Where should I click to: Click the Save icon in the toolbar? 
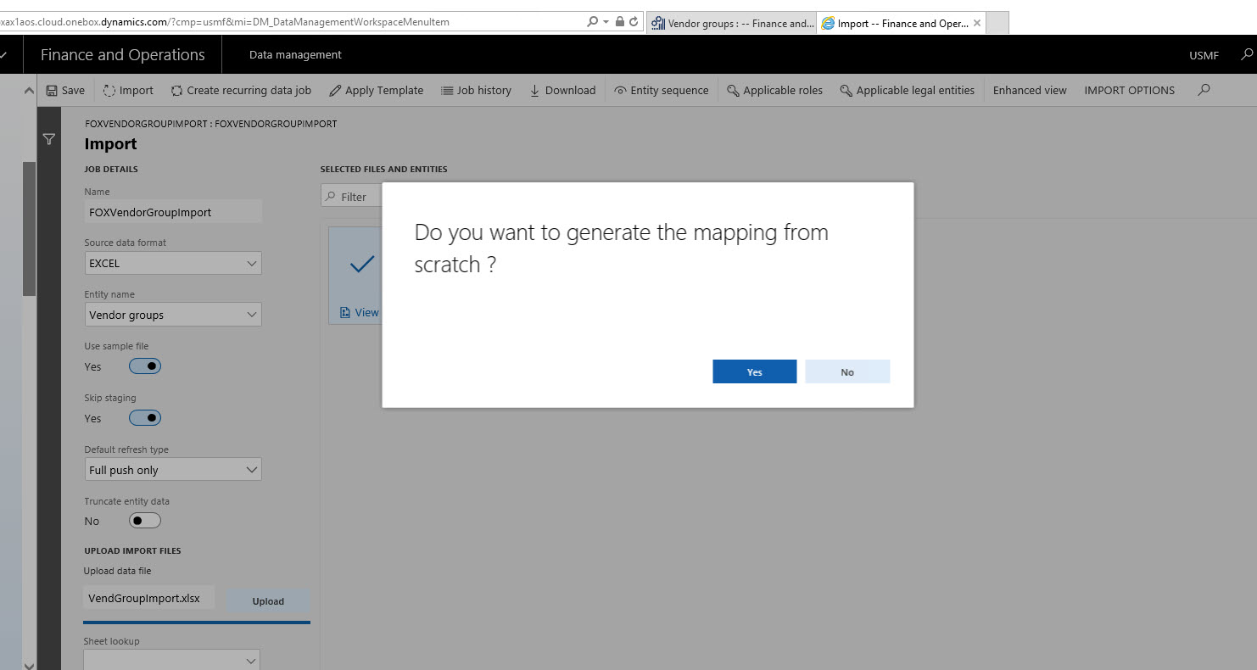[65, 90]
